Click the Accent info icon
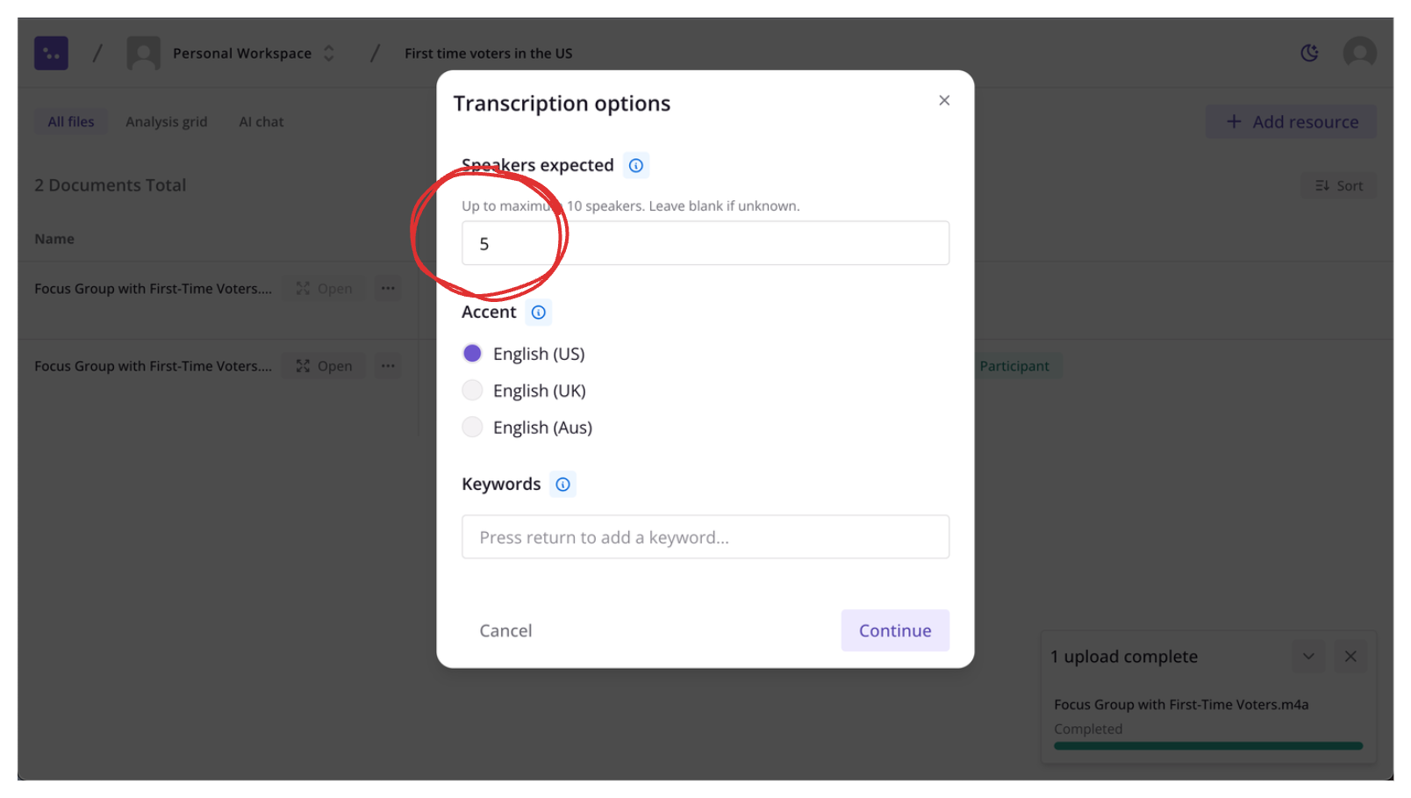This screenshot has width=1411, height=798. tap(539, 313)
